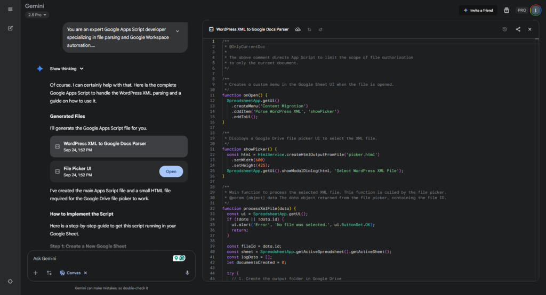Click Invite a friend button

pos(478,11)
